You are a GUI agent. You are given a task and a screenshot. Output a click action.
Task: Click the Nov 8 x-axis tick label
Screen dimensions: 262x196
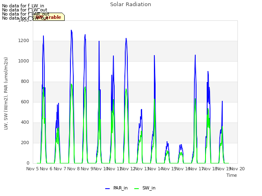74,169
